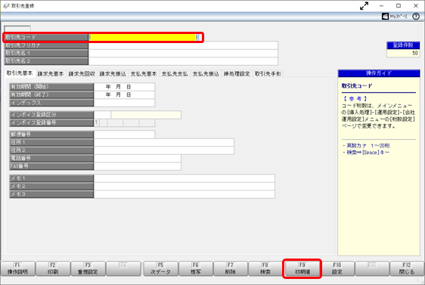This screenshot has height=285, width=425.
Task: Click the FAX番号 input field
Action: [138, 166]
